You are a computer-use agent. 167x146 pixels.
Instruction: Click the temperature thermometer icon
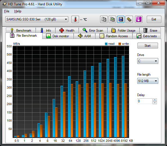[x=75, y=19]
